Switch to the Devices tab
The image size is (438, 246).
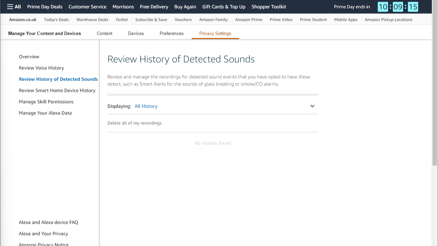coord(136,33)
